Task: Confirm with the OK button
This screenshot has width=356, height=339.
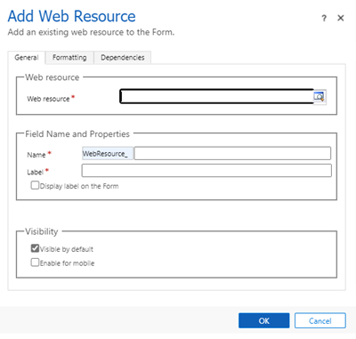Action: click(x=263, y=320)
